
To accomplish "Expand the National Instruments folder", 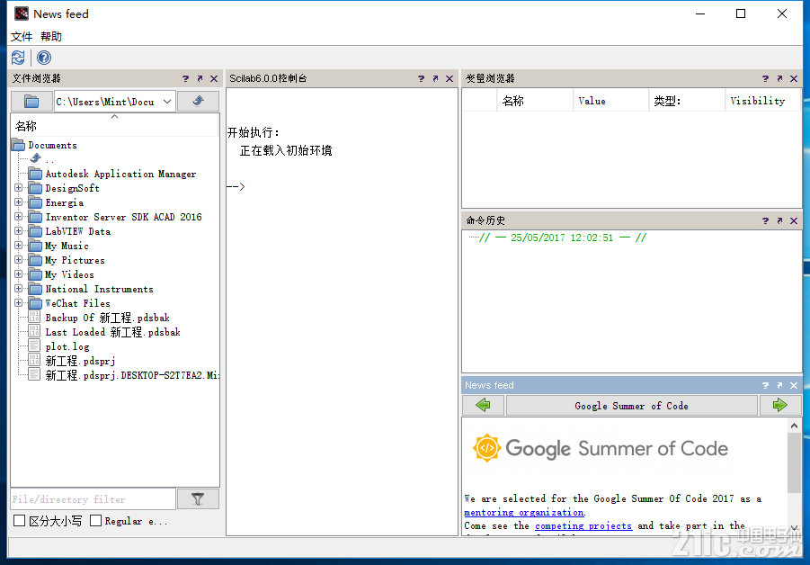I will (x=19, y=289).
